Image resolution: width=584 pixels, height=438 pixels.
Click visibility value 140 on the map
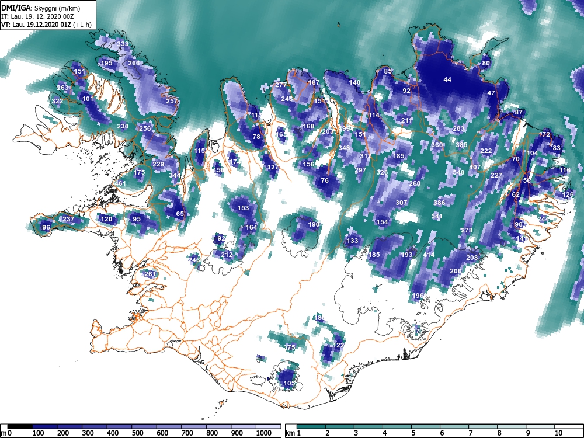tap(354, 82)
